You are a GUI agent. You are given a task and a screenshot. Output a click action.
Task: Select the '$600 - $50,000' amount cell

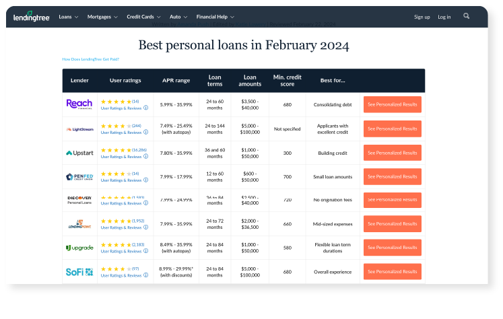250,176
